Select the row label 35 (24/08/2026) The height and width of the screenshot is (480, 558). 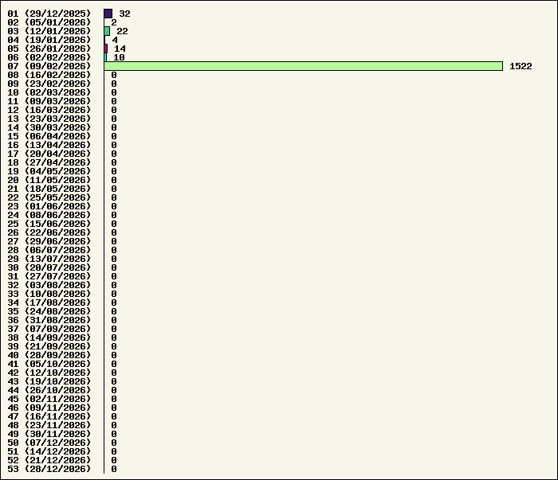click(x=49, y=311)
